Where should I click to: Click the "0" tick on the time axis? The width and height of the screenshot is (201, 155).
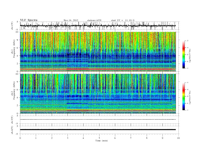pos(20,138)
